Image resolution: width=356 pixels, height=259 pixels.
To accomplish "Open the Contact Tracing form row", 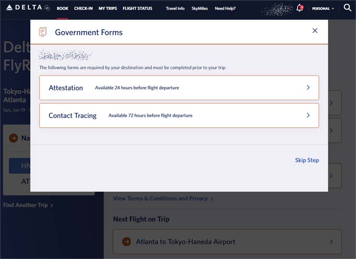I will tap(179, 115).
